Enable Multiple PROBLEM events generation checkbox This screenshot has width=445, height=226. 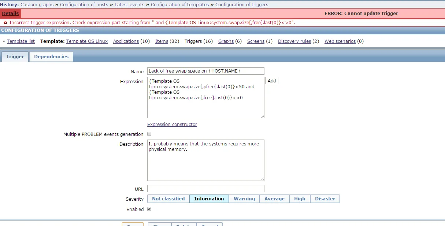click(x=149, y=134)
